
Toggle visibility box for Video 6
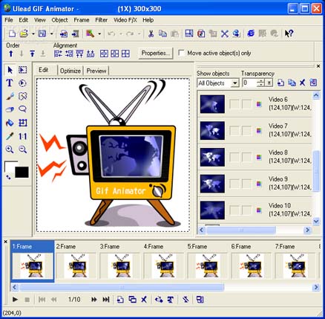point(234,104)
